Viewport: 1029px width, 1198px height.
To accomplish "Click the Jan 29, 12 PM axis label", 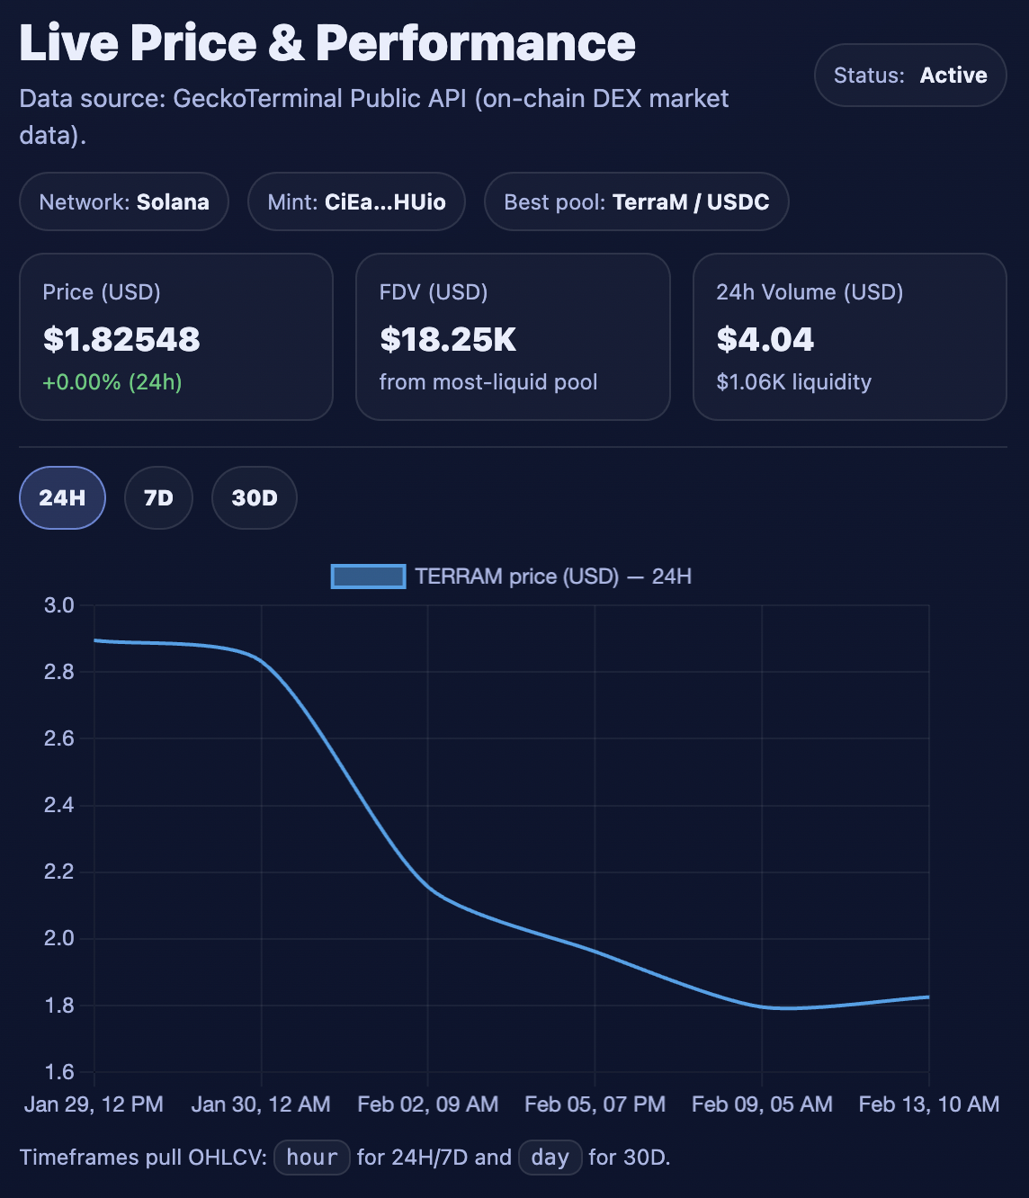I will coord(94,1104).
